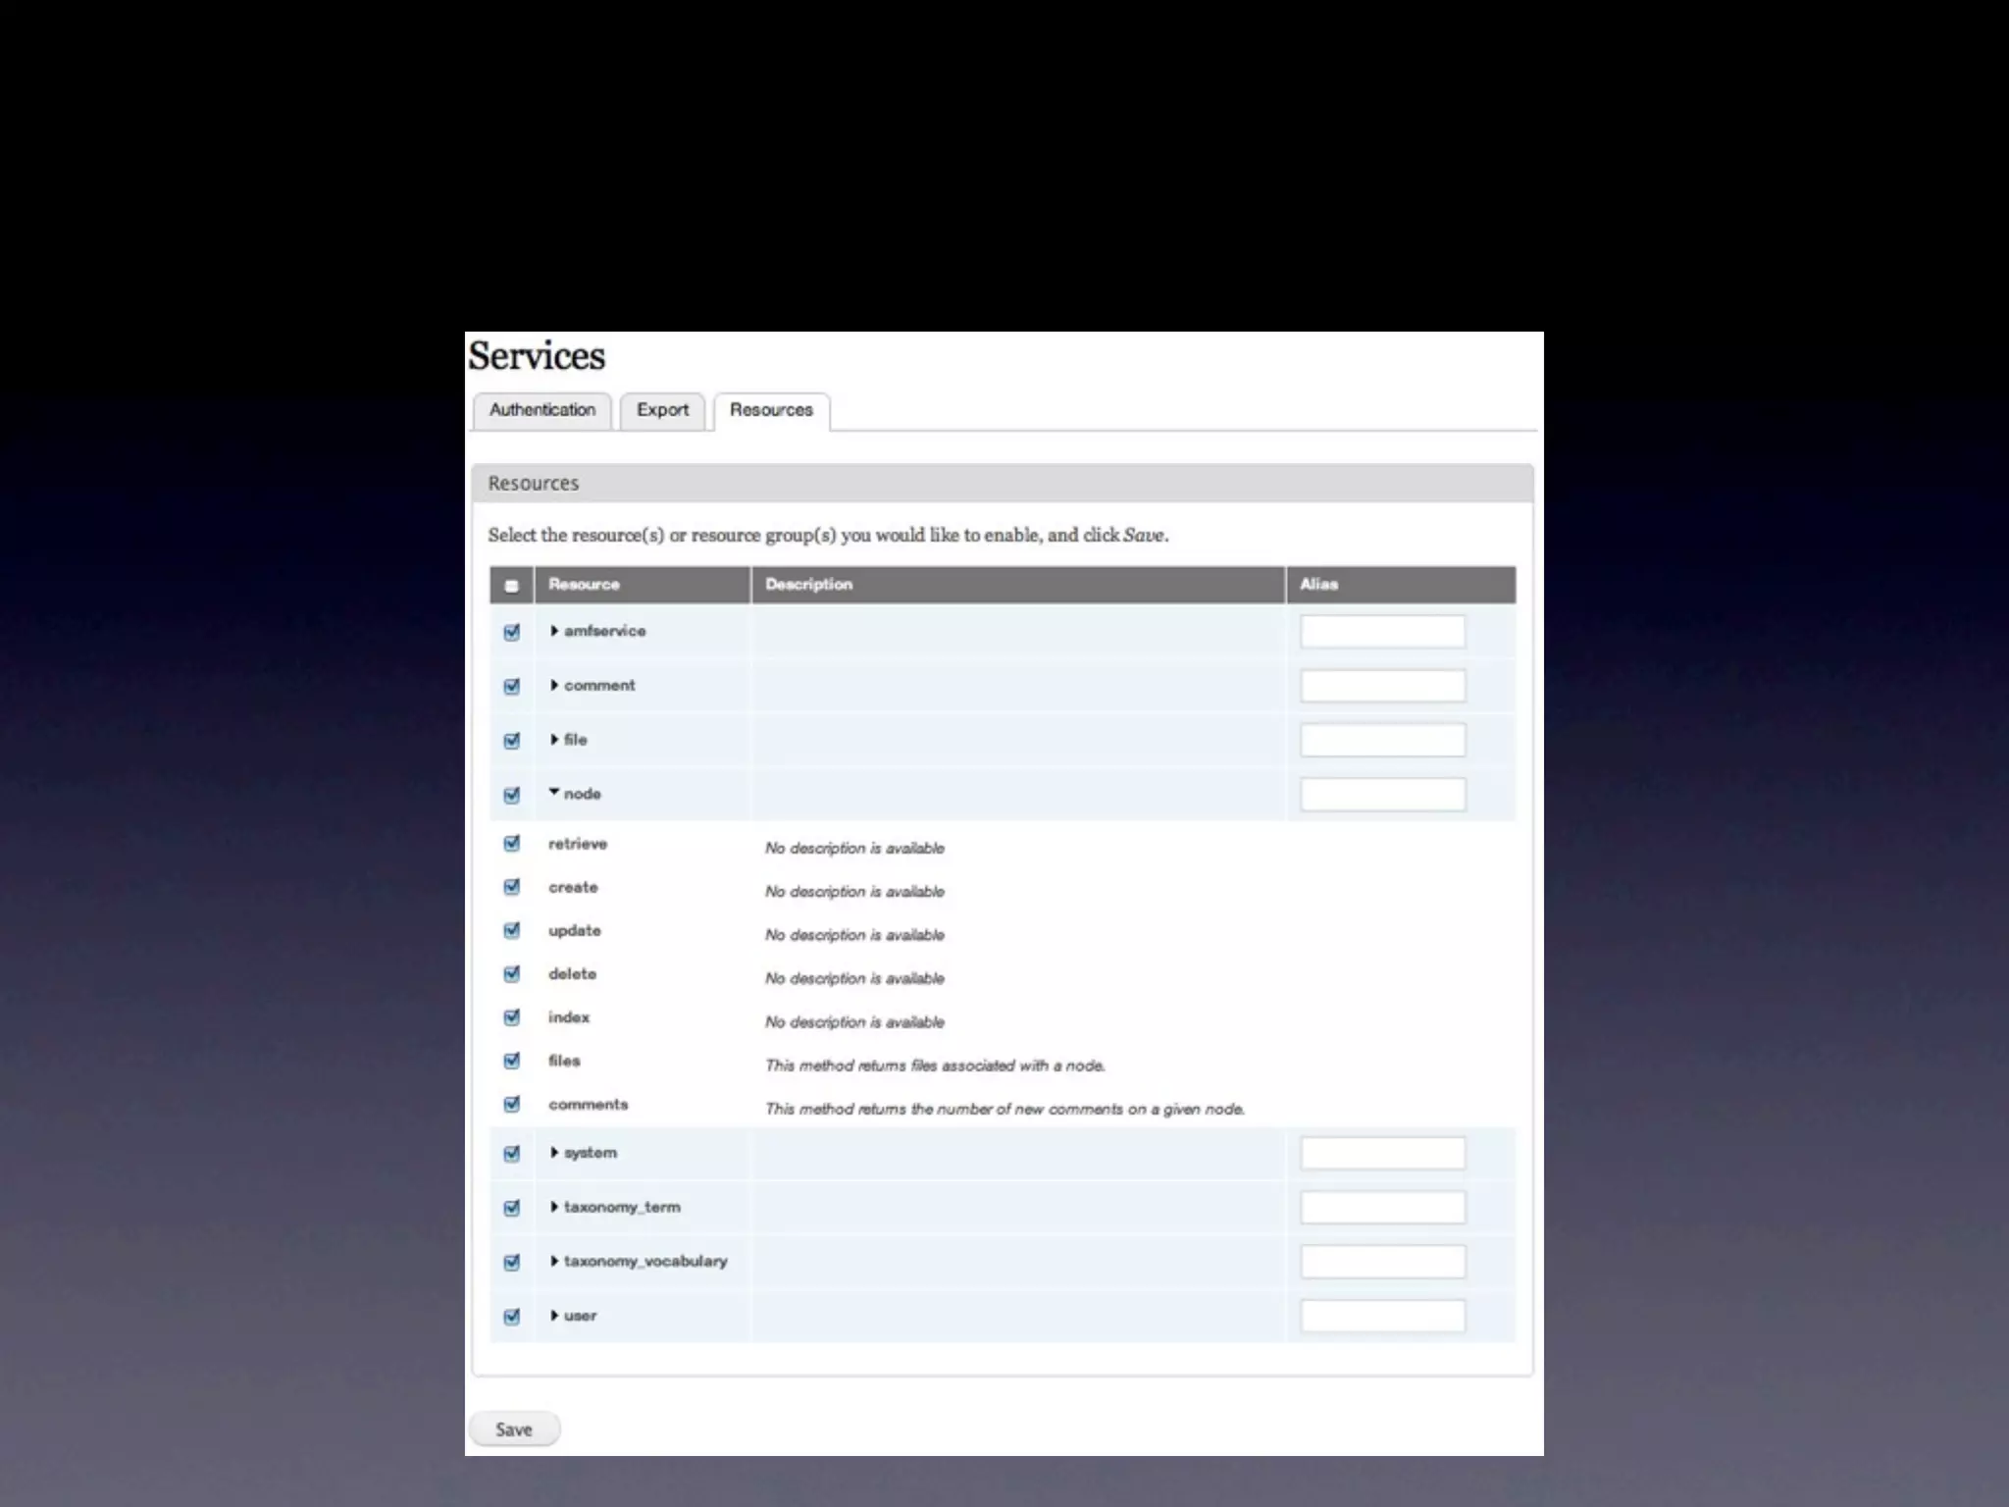
Task: Click the Save button
Action: (514, 1429)
